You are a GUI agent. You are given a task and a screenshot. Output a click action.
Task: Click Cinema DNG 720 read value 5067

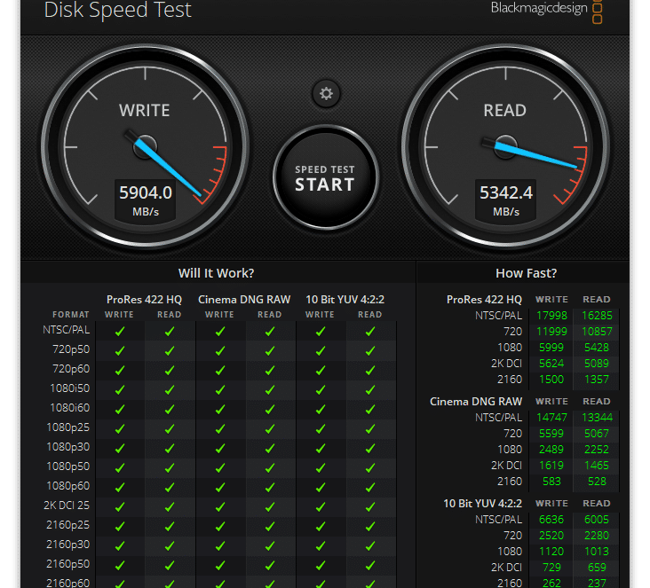coord(597,434)
